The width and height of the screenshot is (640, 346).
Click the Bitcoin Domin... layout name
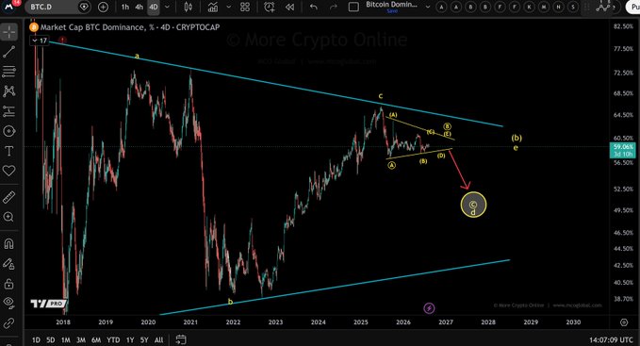point(391,6)
